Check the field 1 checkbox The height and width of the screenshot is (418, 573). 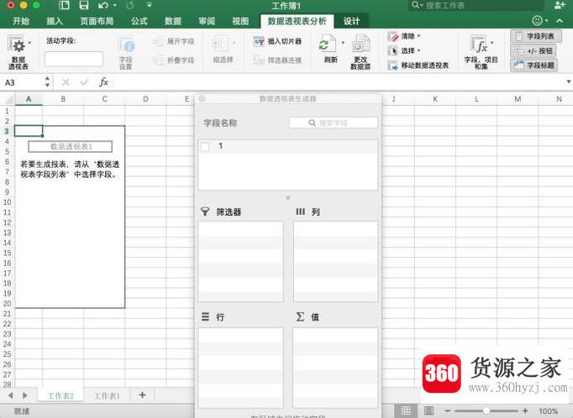click(x=205, y=147)
